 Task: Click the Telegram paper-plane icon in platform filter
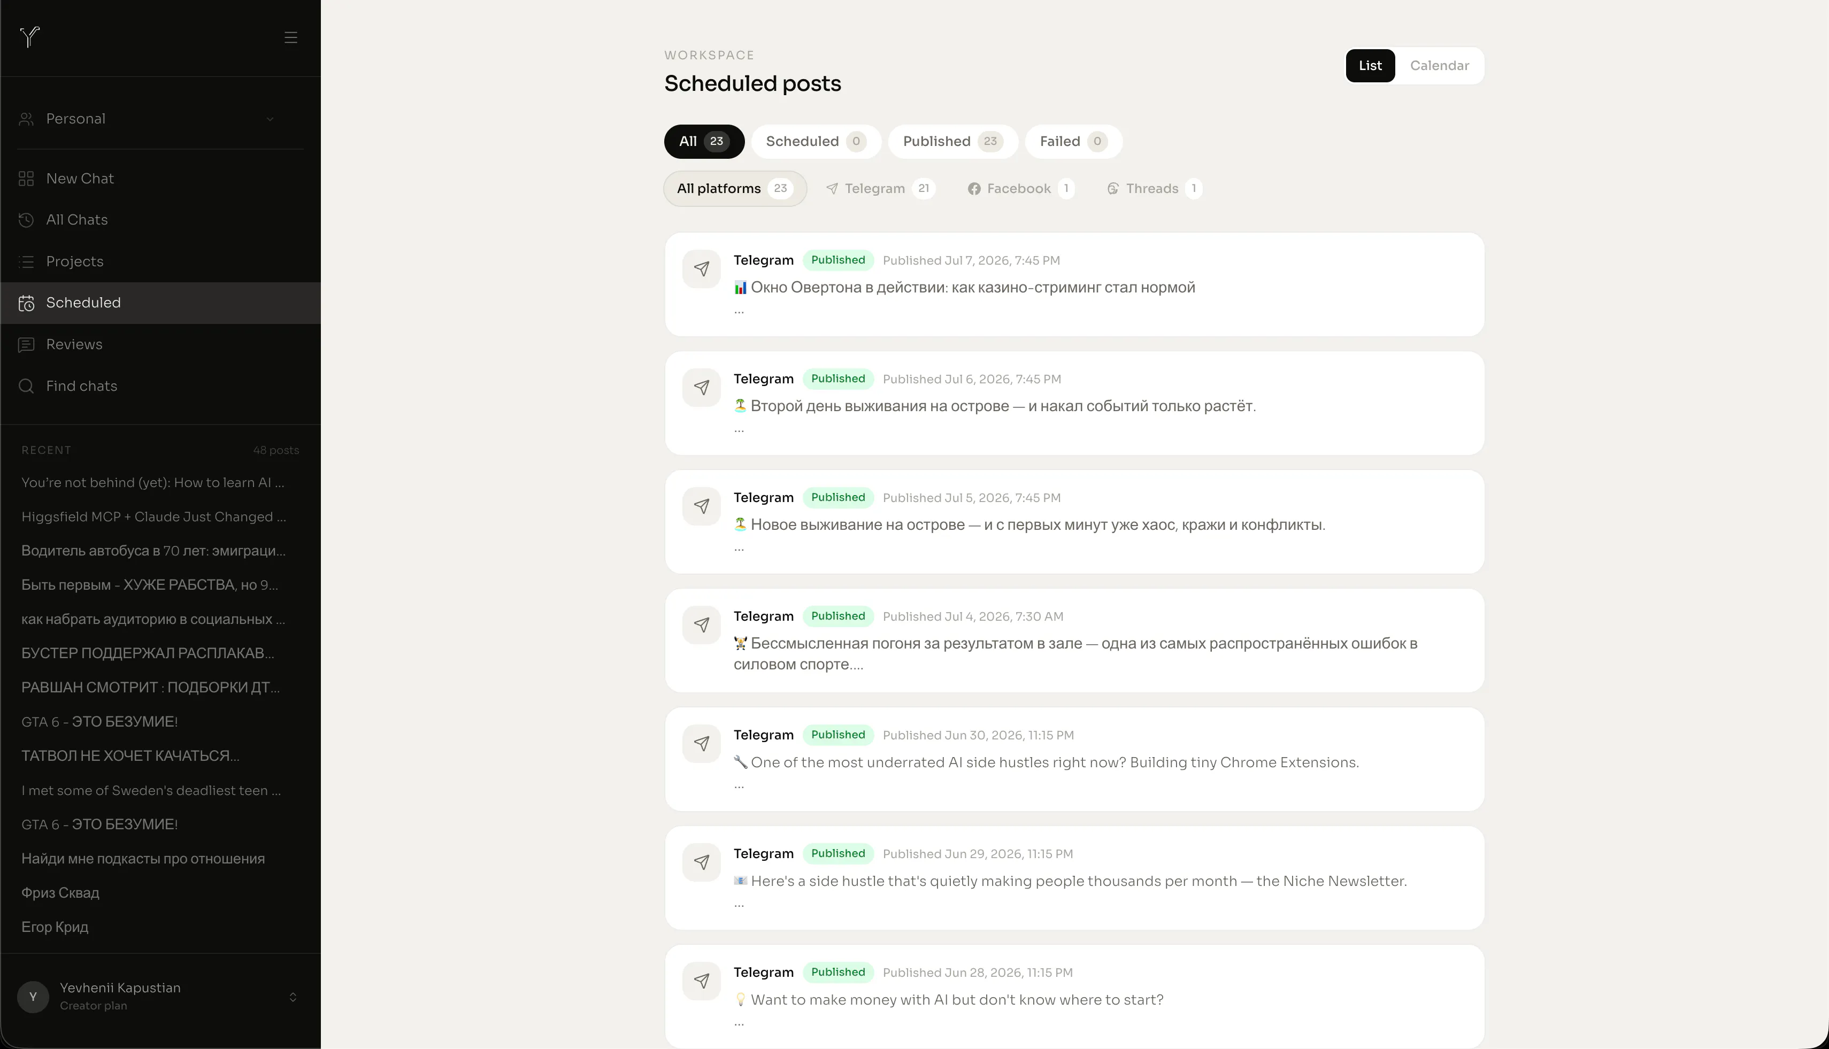coord(832,189)
